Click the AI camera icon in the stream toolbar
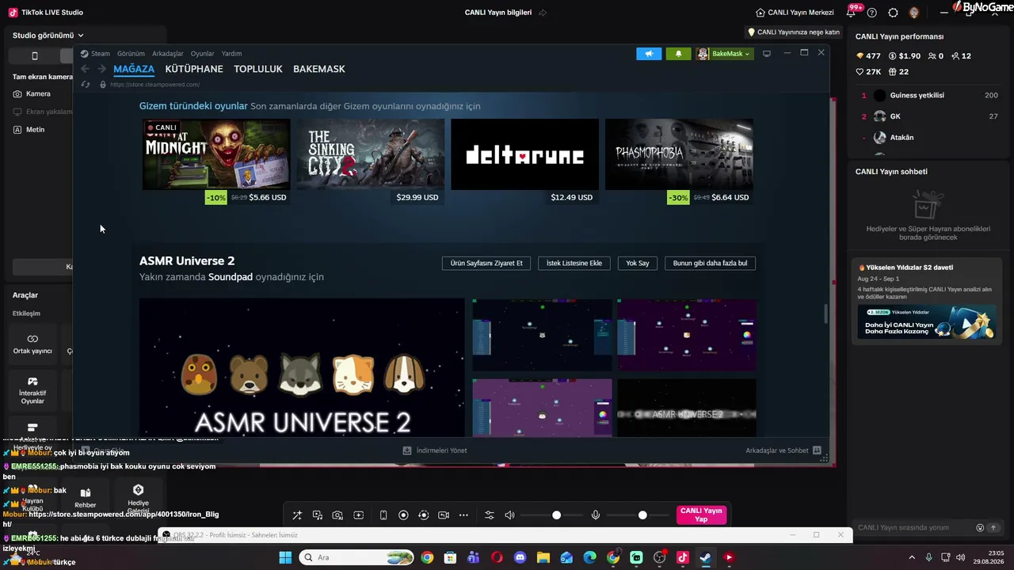Viewport: 1014px width, 570px height. 337,515
